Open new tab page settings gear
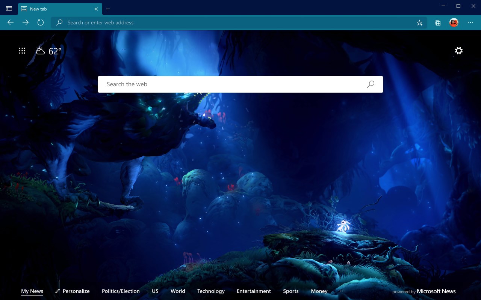The width and height of the screenshot is (481, 300). click(x=459, y=51)
